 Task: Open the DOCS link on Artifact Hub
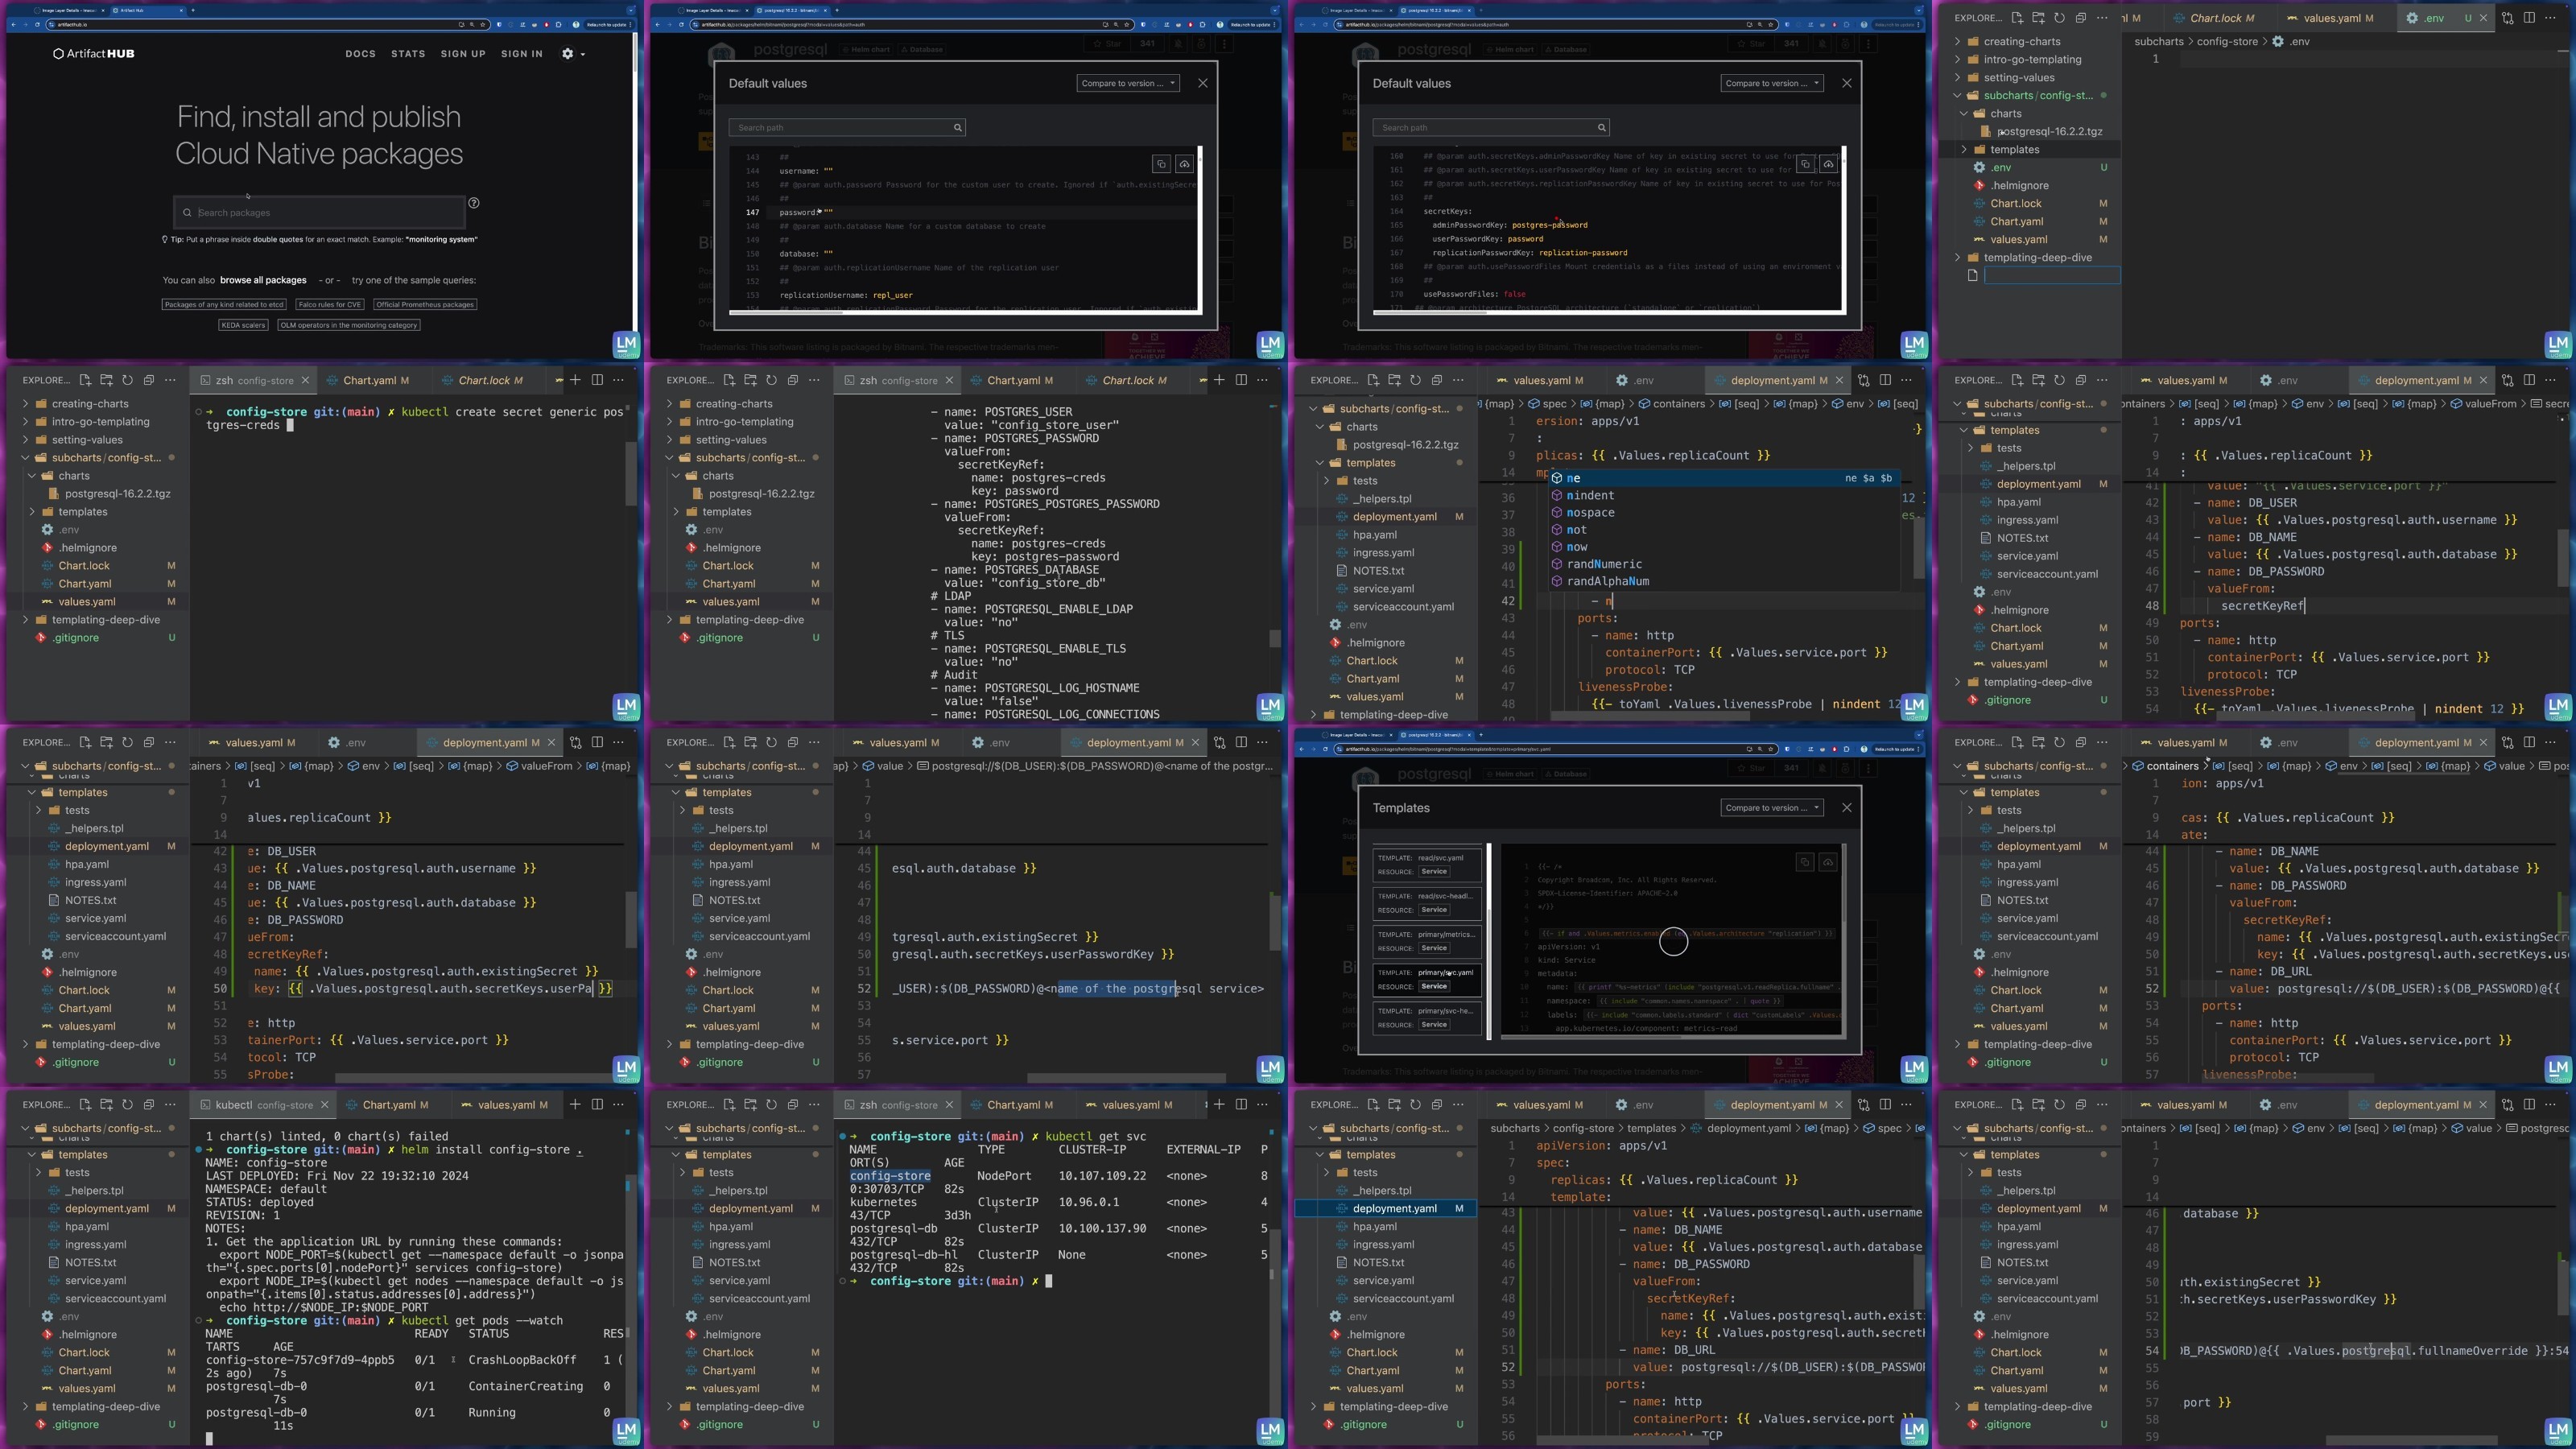point(360,54)
